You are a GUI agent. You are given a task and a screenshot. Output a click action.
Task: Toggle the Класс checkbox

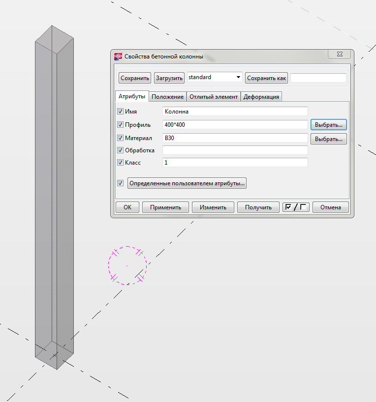tap(121, 162)
